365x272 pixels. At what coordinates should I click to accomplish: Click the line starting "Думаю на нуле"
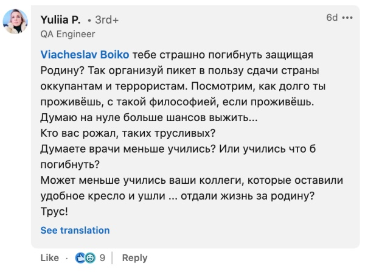click(147, 117)
